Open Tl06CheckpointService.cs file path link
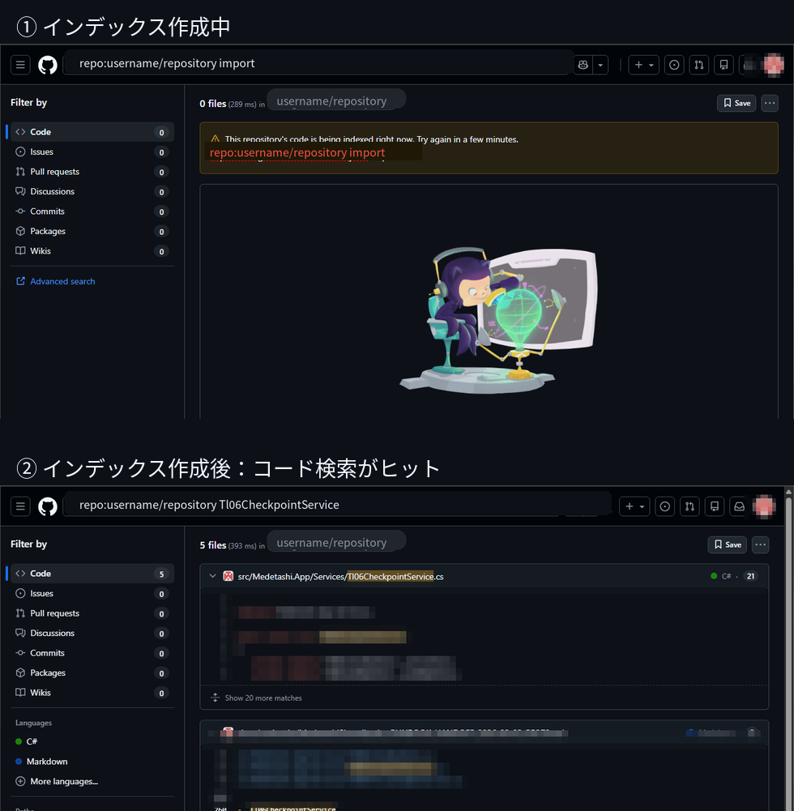The width and height of the screenshot is (794, 811). [340, 576]
